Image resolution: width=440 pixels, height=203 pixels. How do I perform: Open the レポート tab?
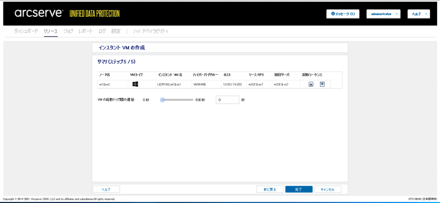pos(86,31)
